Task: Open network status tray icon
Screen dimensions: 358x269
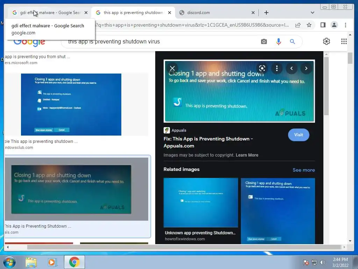Action: click(314, 262)
